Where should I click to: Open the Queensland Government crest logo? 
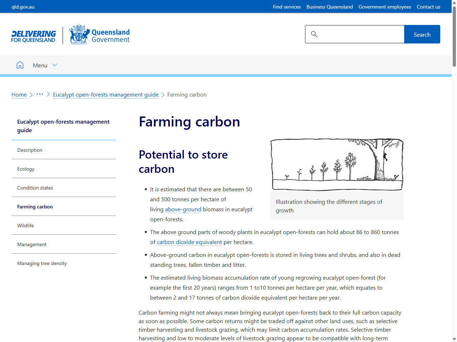(x=100, y=35)
